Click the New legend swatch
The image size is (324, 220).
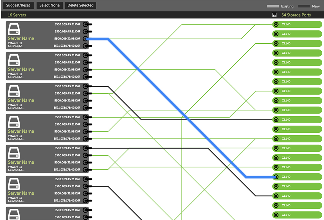(x=304, y=6)
